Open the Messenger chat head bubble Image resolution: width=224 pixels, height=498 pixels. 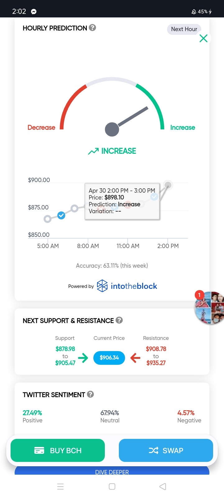point(209,308)
